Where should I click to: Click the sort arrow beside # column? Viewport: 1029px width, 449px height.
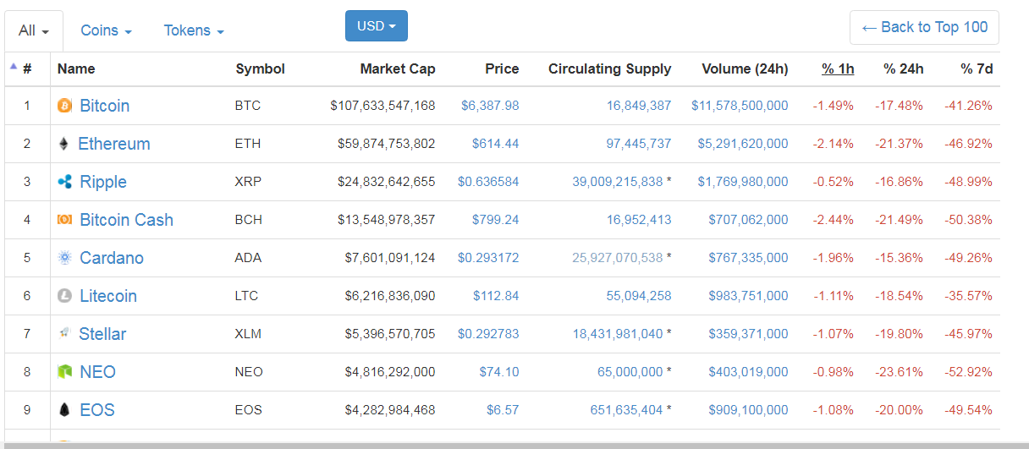pos(13,65)
